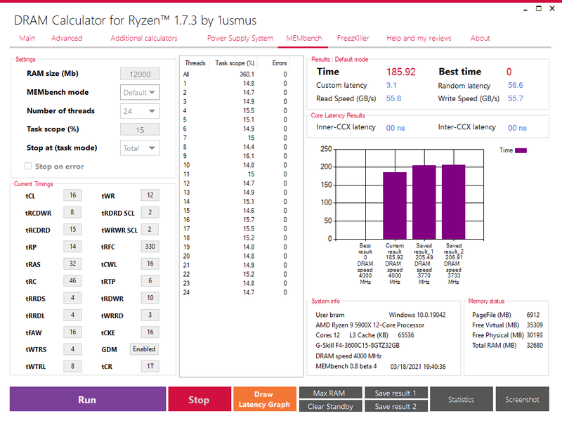Click the tRCDRD timing value box
Viewport: 562px width, 423px height.
click(x=72, y=230)
